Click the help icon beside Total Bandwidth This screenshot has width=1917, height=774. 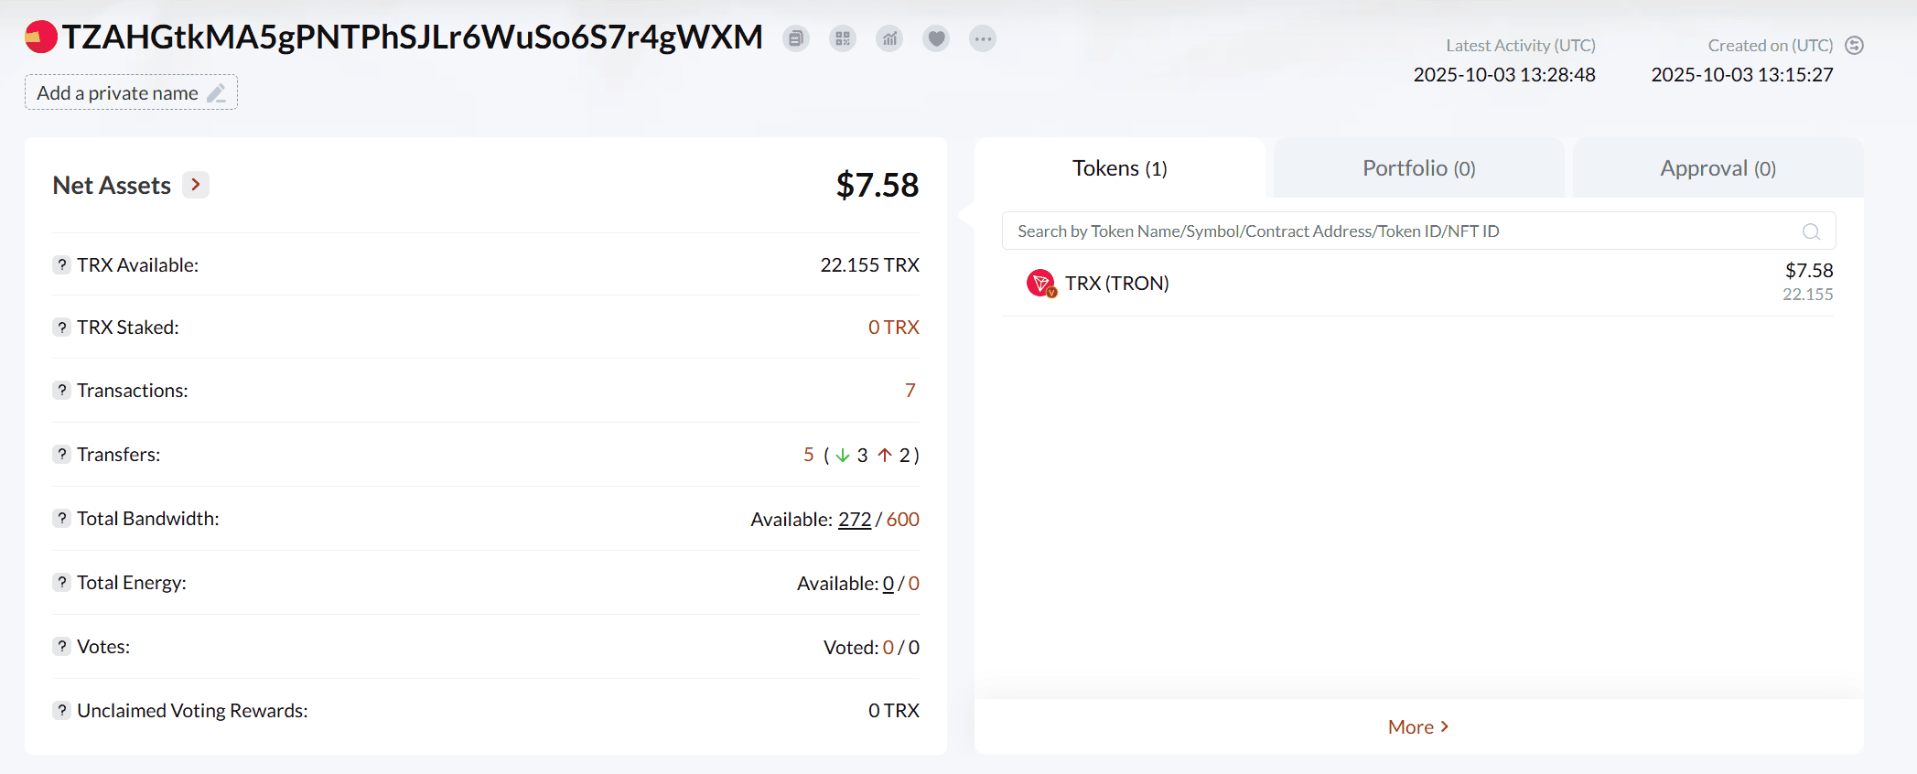point(61,519)
